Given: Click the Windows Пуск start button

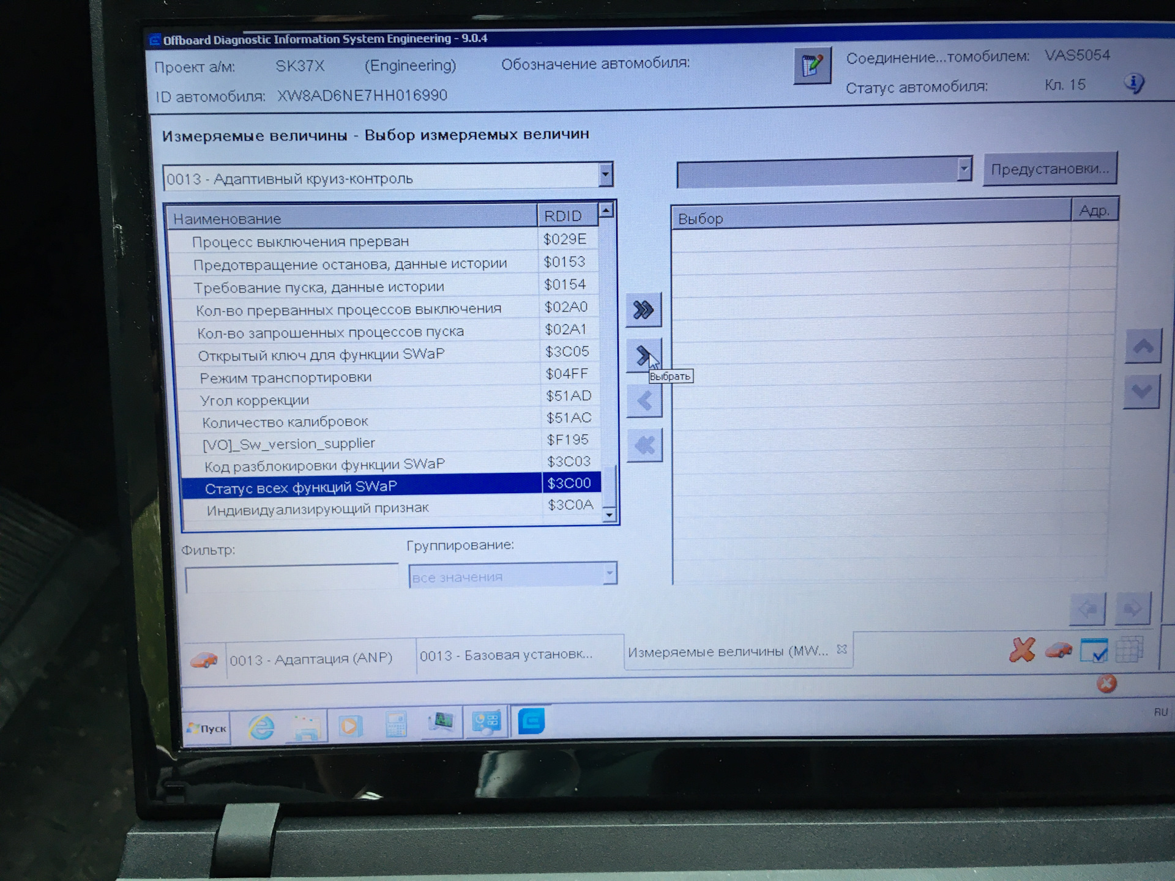Looking at the screenshot, I should [x=207, y=728].
